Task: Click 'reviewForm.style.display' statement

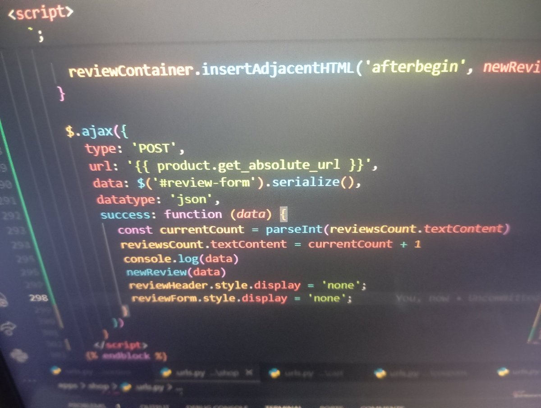Action: pyautogui.click(x=209, y=298)
